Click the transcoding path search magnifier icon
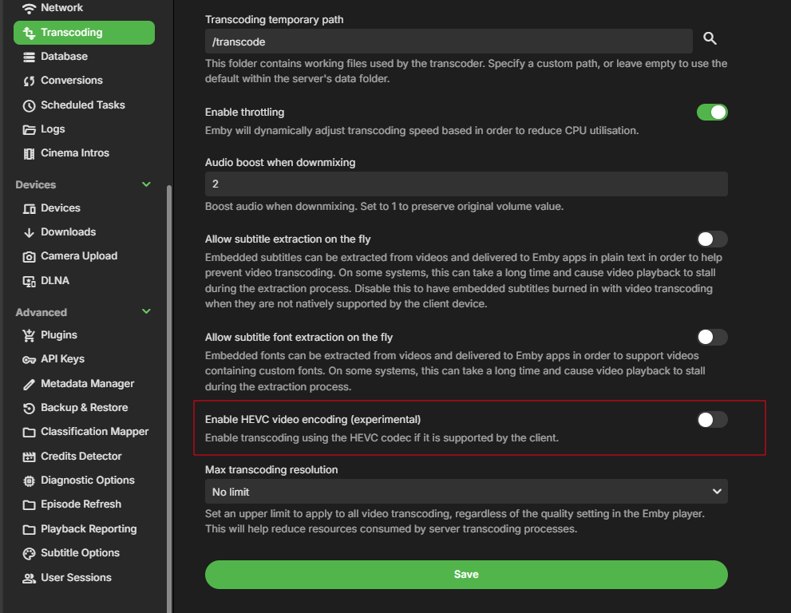This screenshot has height=613, width=791. tap(710, 39)
